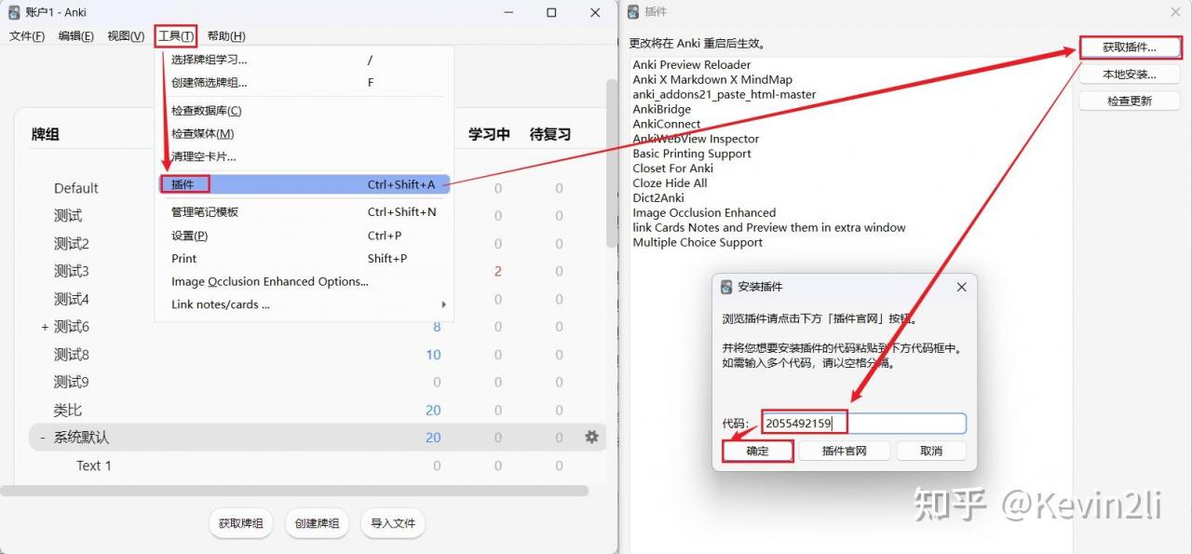Click the 检查更新 button
The height and width of the screenshot is (554, 1192).
coord(1130,101)
